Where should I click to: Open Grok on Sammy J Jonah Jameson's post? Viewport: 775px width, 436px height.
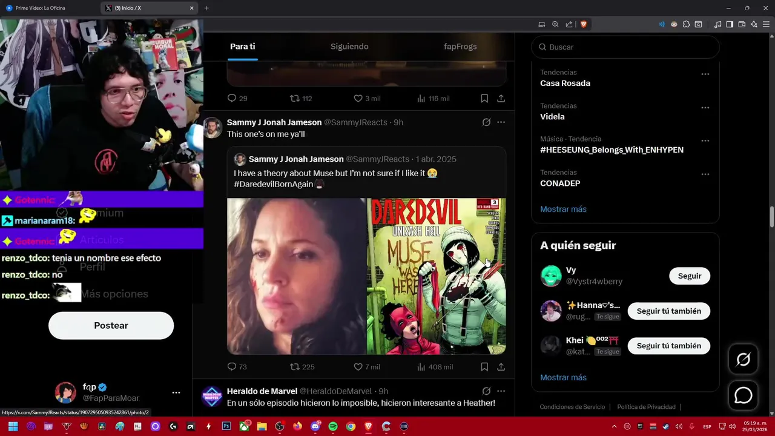[x=486, y=122]
